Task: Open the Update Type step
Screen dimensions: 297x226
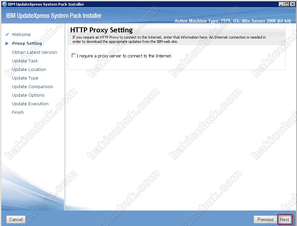Action: coord(25,78)
